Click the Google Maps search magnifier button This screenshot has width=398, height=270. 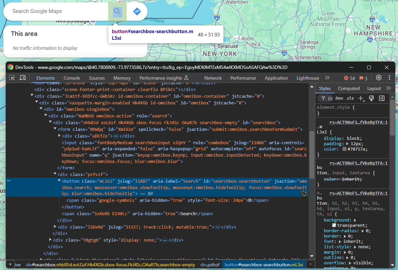[x=117, y=11]
